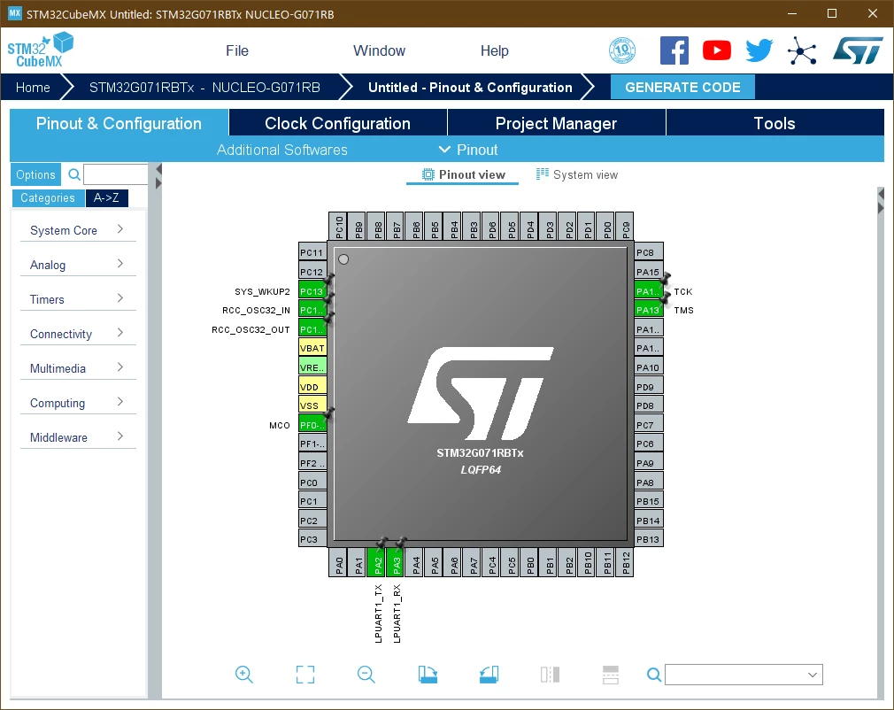The width and height of the screenshot is (894, 710).
Task: Switch to Tools tab
Action: (775, 123)
